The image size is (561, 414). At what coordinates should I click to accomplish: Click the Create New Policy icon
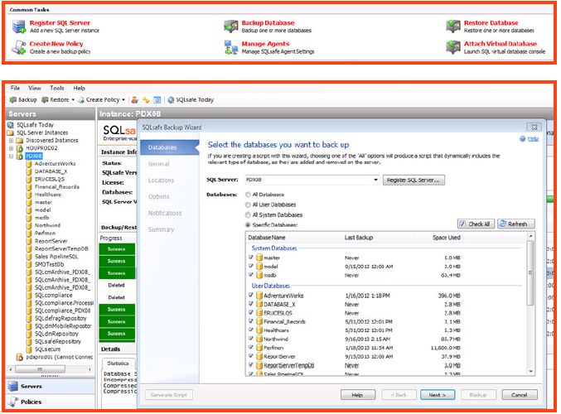point(18,46)
